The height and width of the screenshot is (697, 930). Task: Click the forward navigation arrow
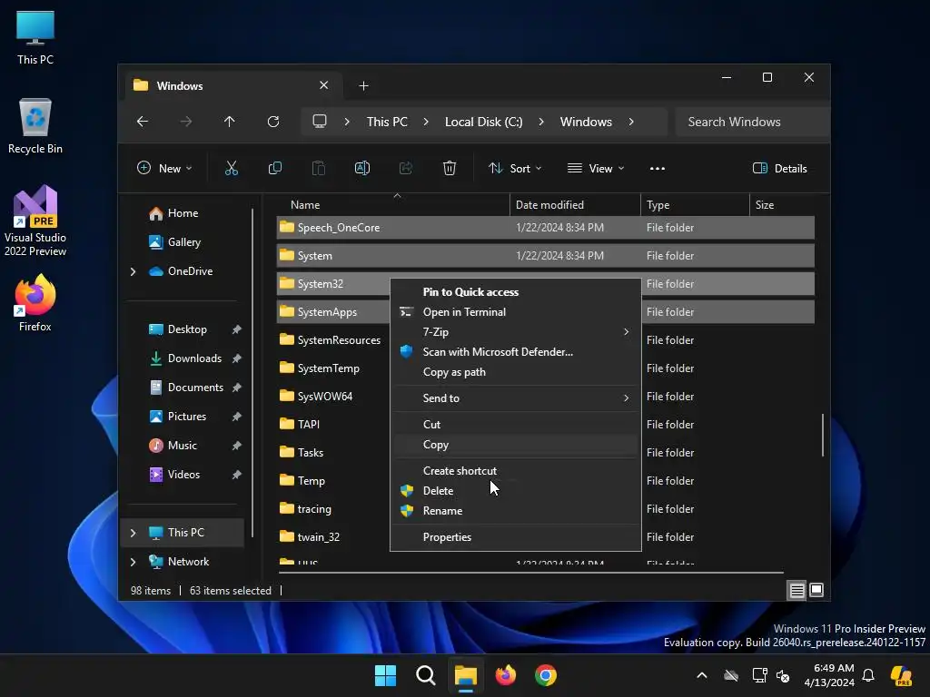coord(186,122)
